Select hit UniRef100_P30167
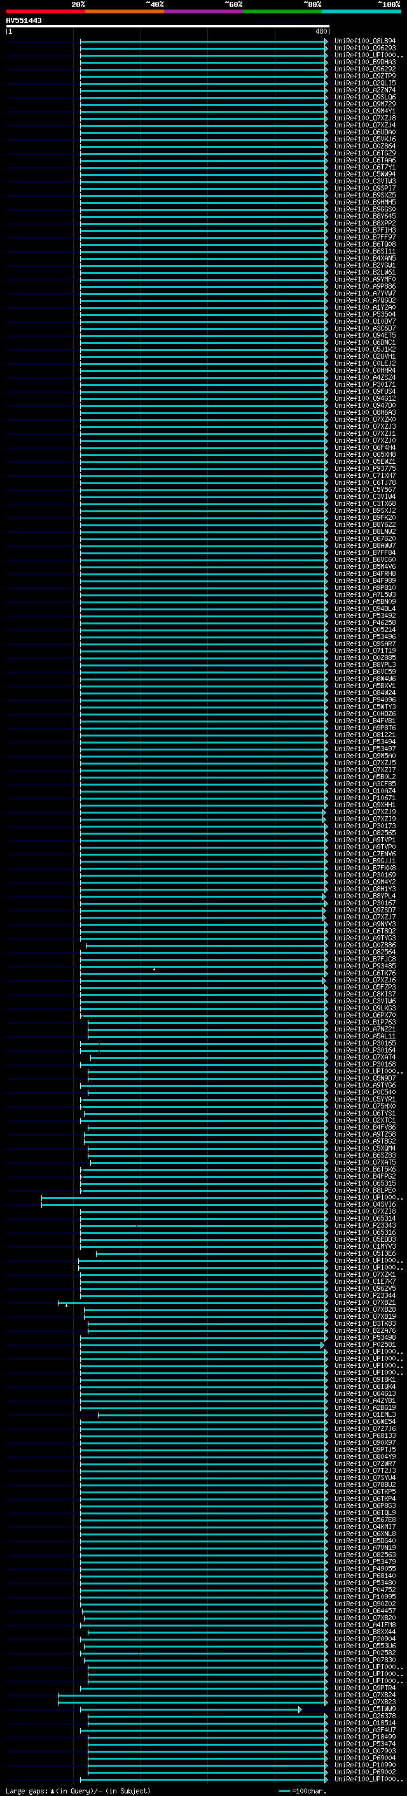This screenshot has height=1796, width=407. tap(365, 903)
